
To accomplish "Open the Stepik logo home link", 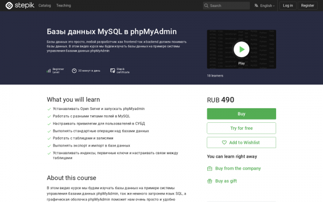I will 20,5.
